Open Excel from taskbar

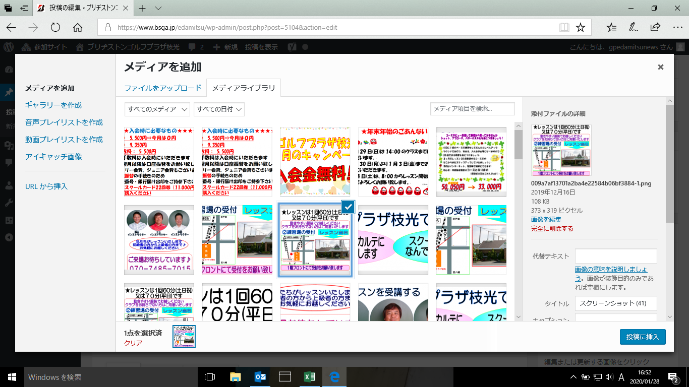coord(310,377)
